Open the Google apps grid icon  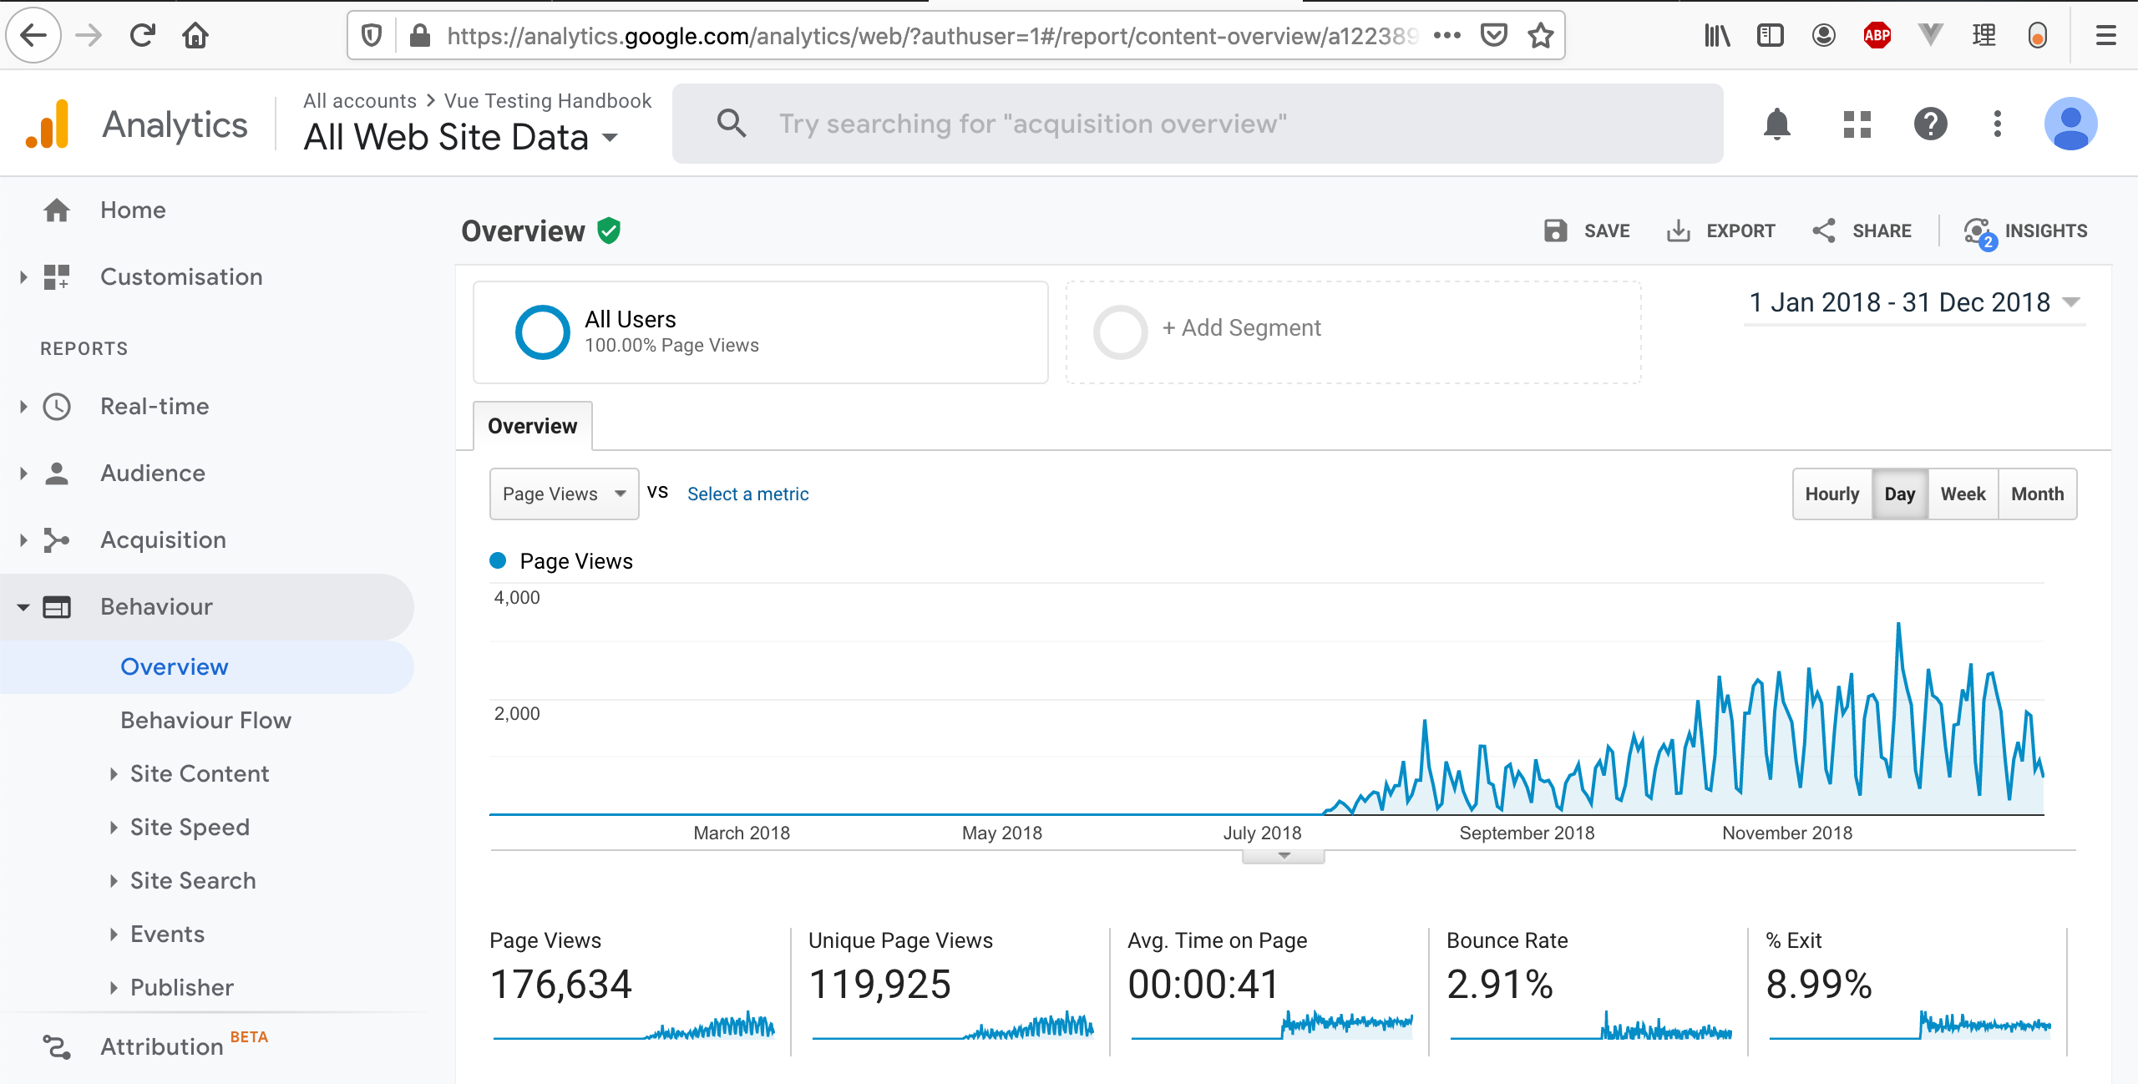[1857, 124]
